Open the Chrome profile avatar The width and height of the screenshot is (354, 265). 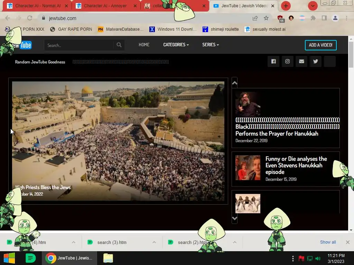(335, 18)
